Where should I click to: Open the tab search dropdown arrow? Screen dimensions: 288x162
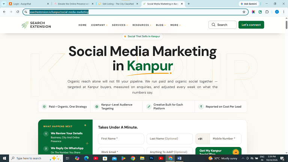click(x=4, y=4)
